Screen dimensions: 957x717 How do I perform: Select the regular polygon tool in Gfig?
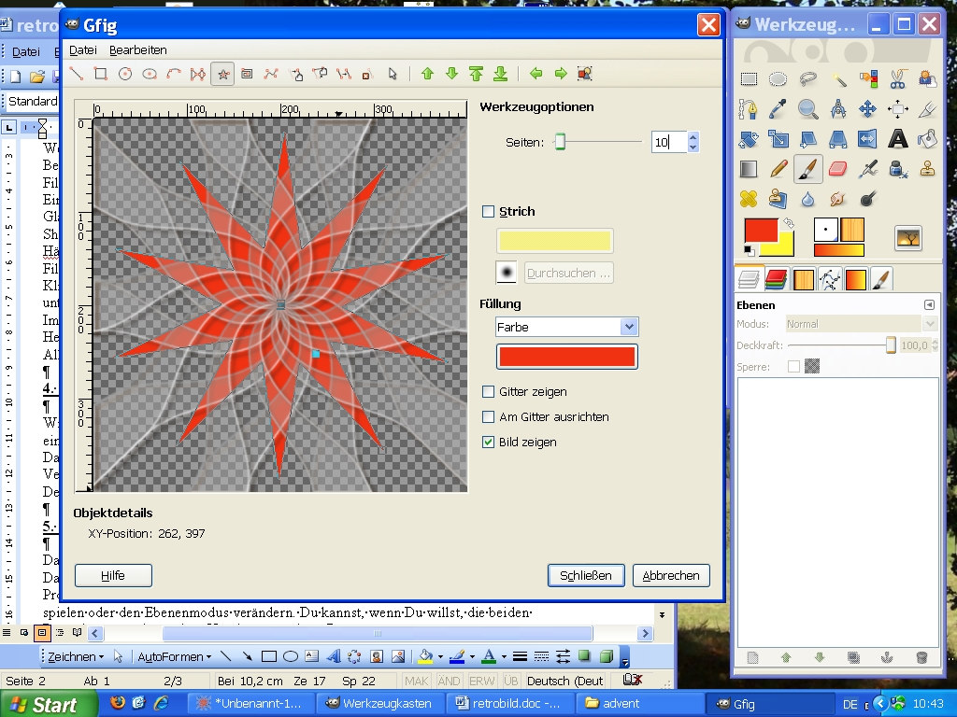click(x=198, y=75)
